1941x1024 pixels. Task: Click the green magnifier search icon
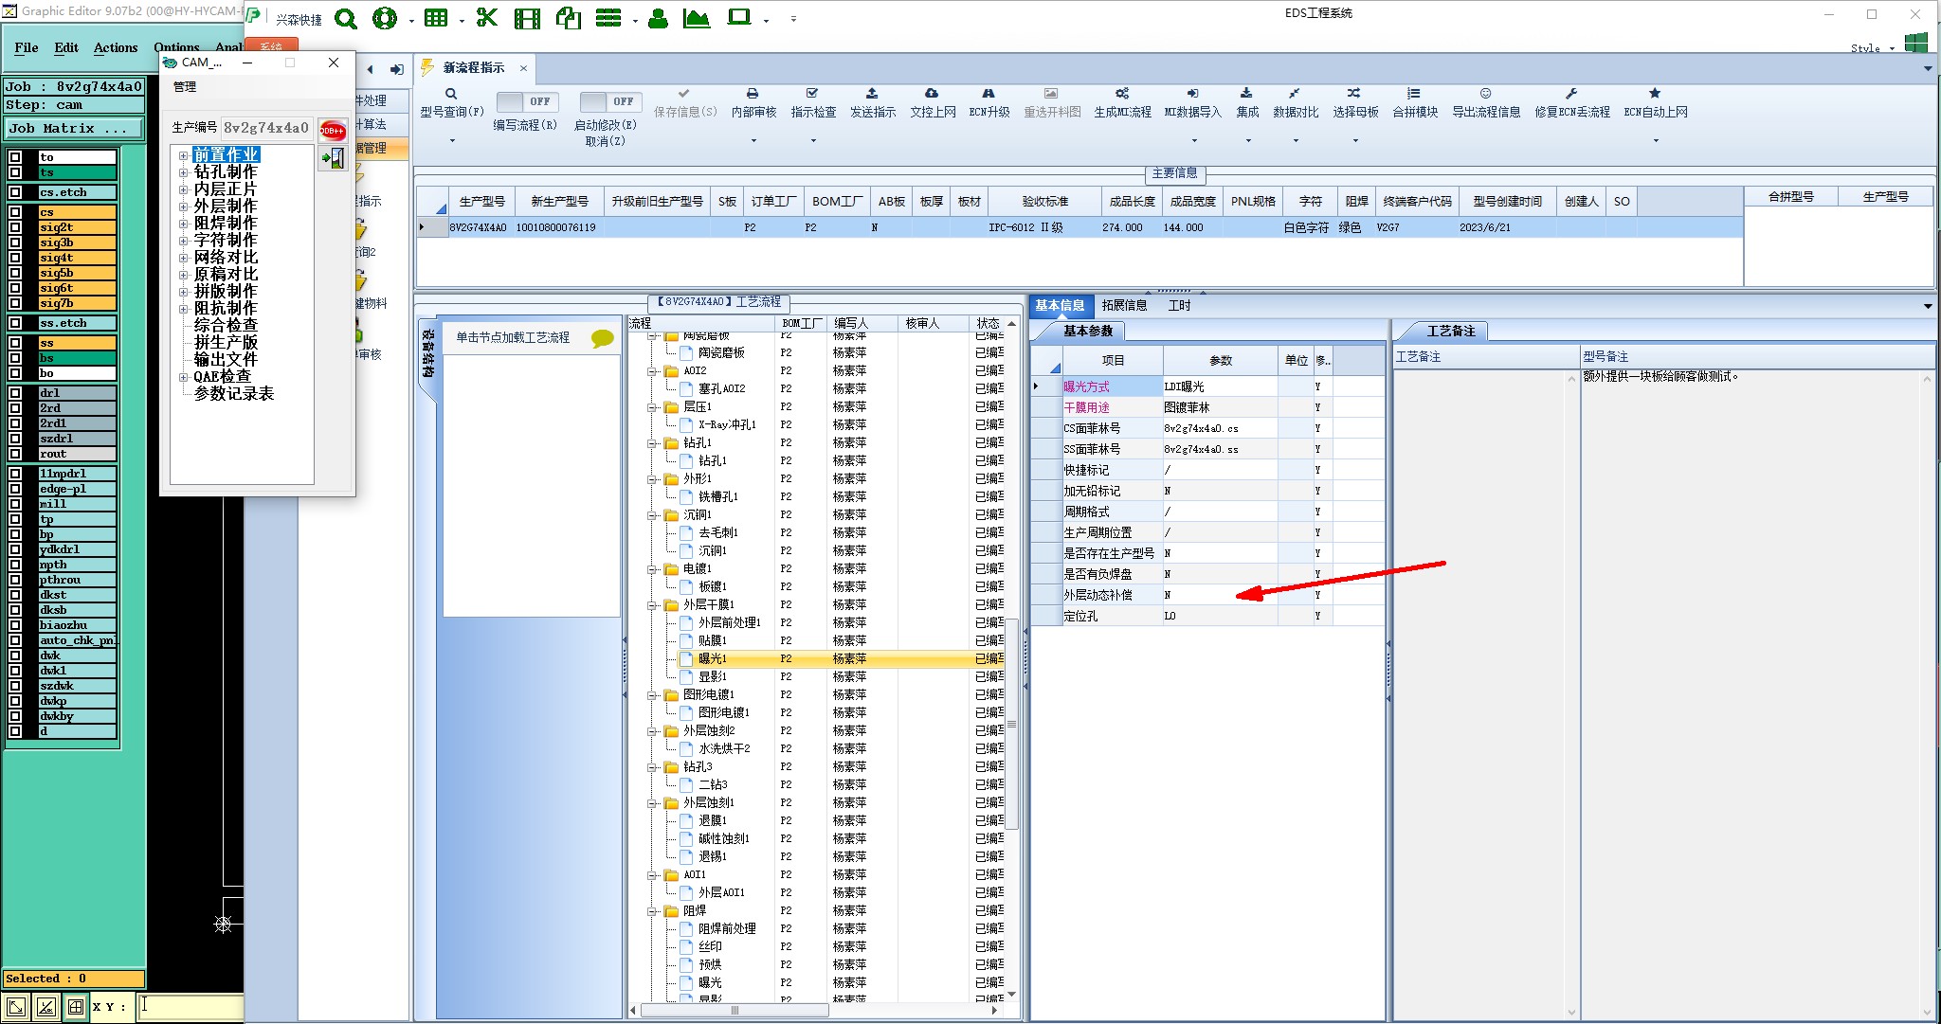[x=346, y=19]
